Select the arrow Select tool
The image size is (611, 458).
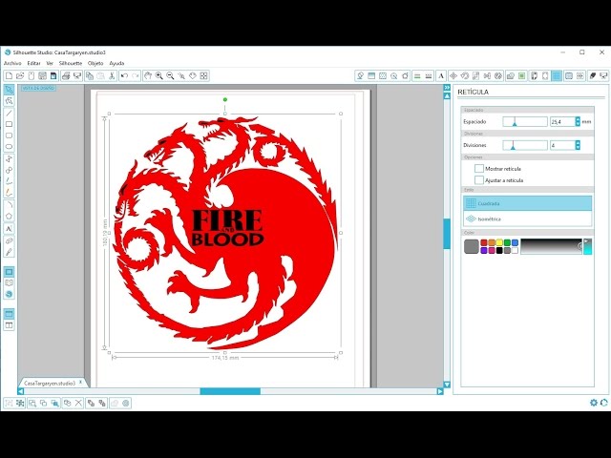[x=9, y=90]
